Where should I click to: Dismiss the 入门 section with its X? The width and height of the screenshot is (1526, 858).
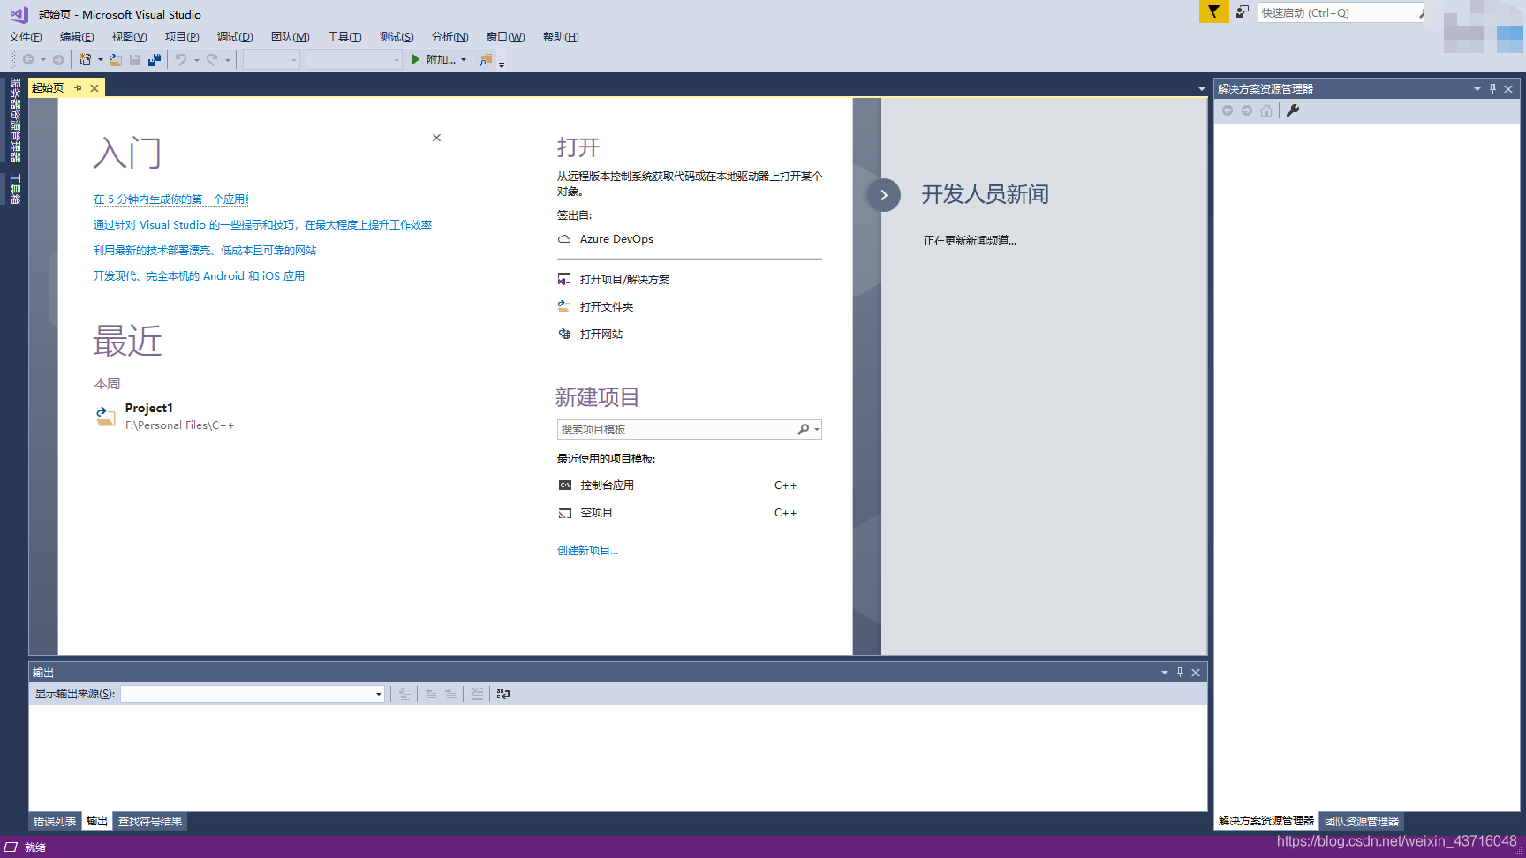pos(436,138)
